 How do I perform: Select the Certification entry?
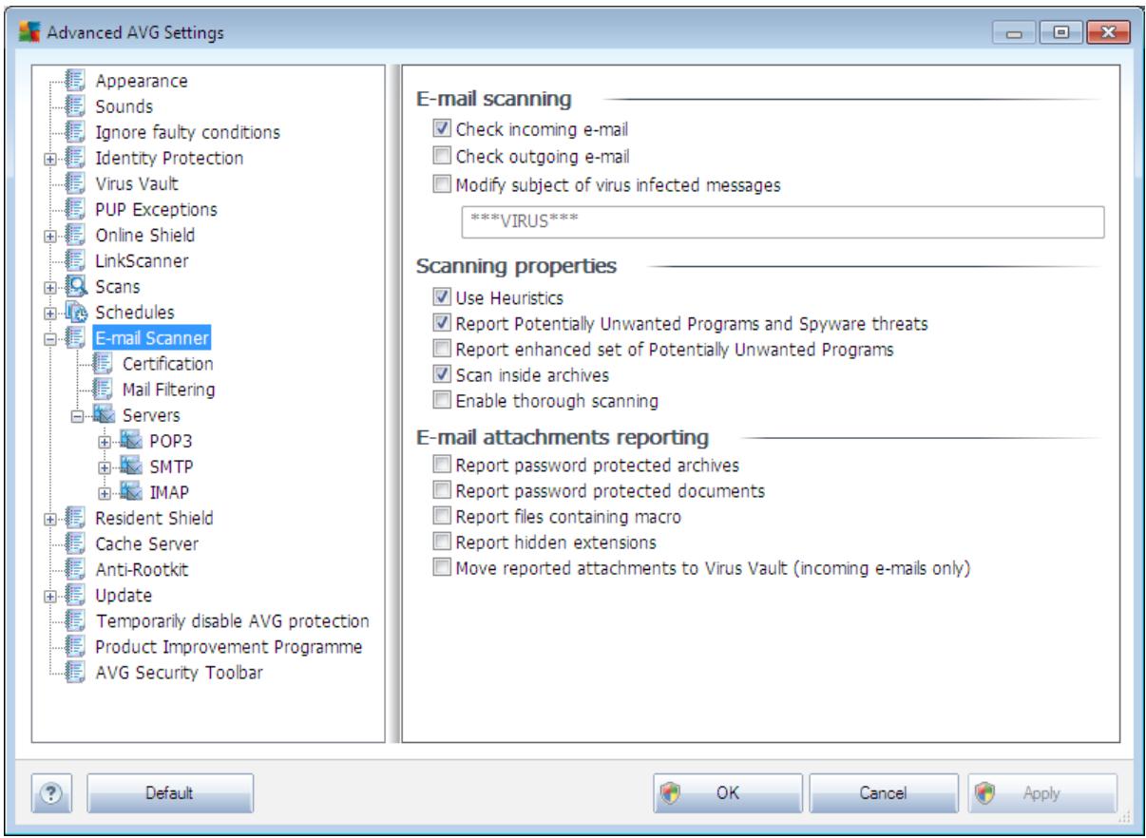point(167,363)
